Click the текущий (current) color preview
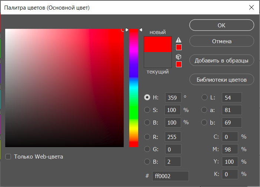 pyautogui.click(x=158, y=60)
